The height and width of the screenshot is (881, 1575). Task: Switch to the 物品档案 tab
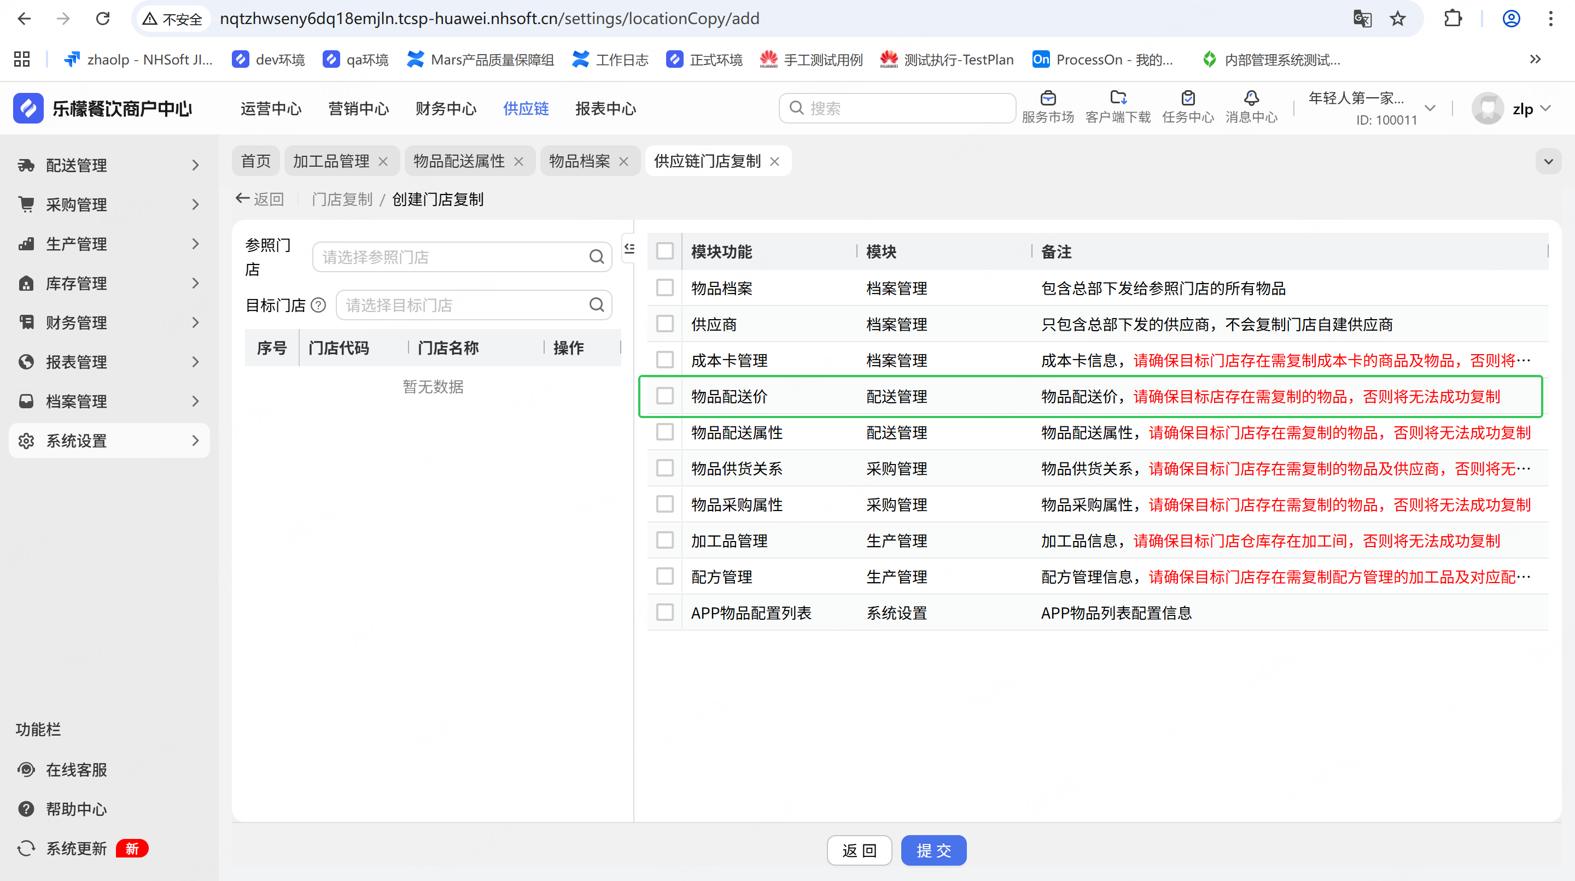pos(579,161)
